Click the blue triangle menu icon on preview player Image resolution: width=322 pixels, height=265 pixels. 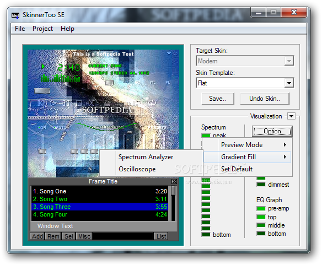(x=169, y=53)
